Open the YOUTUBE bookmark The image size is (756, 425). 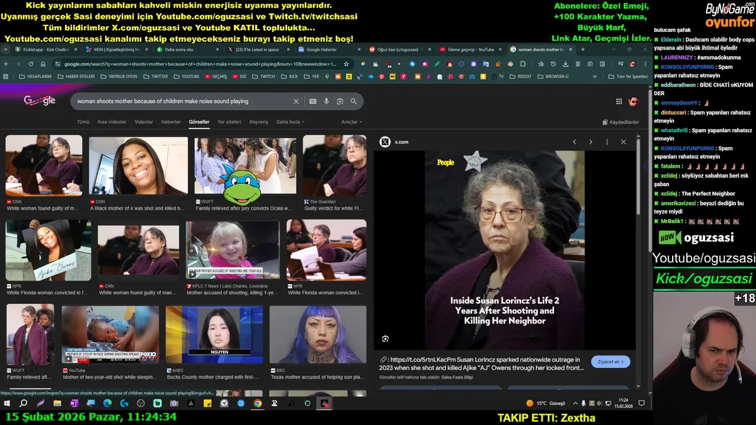(x=186, y=77)
